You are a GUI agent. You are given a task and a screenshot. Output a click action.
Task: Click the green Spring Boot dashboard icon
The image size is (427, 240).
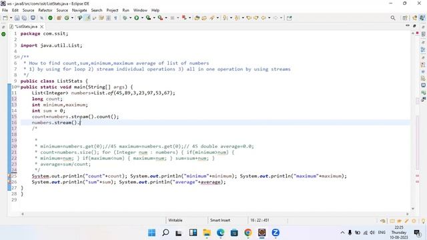coord(50,18)
